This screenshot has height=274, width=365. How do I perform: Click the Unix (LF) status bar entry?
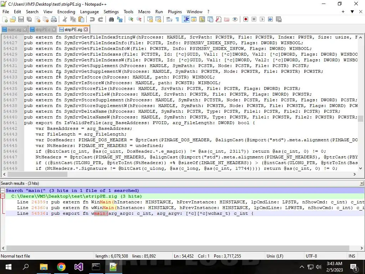click(275, 256)
